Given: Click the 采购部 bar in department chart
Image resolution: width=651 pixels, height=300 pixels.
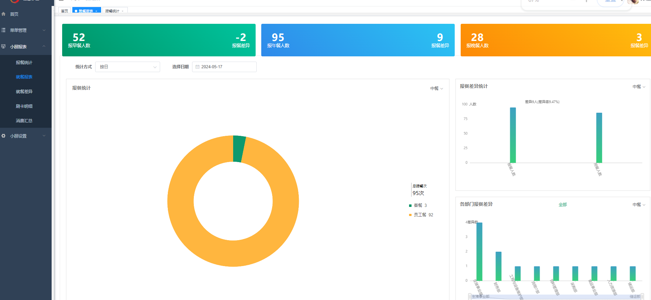Looking at the screenshot, I should [x=575, y=273].
